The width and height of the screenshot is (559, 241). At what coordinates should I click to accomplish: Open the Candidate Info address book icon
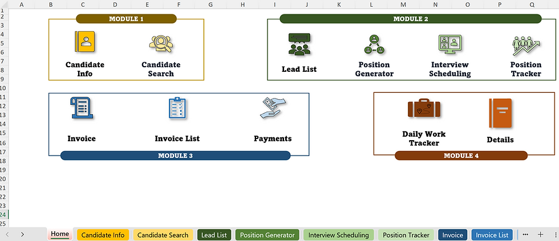(85, 42)
